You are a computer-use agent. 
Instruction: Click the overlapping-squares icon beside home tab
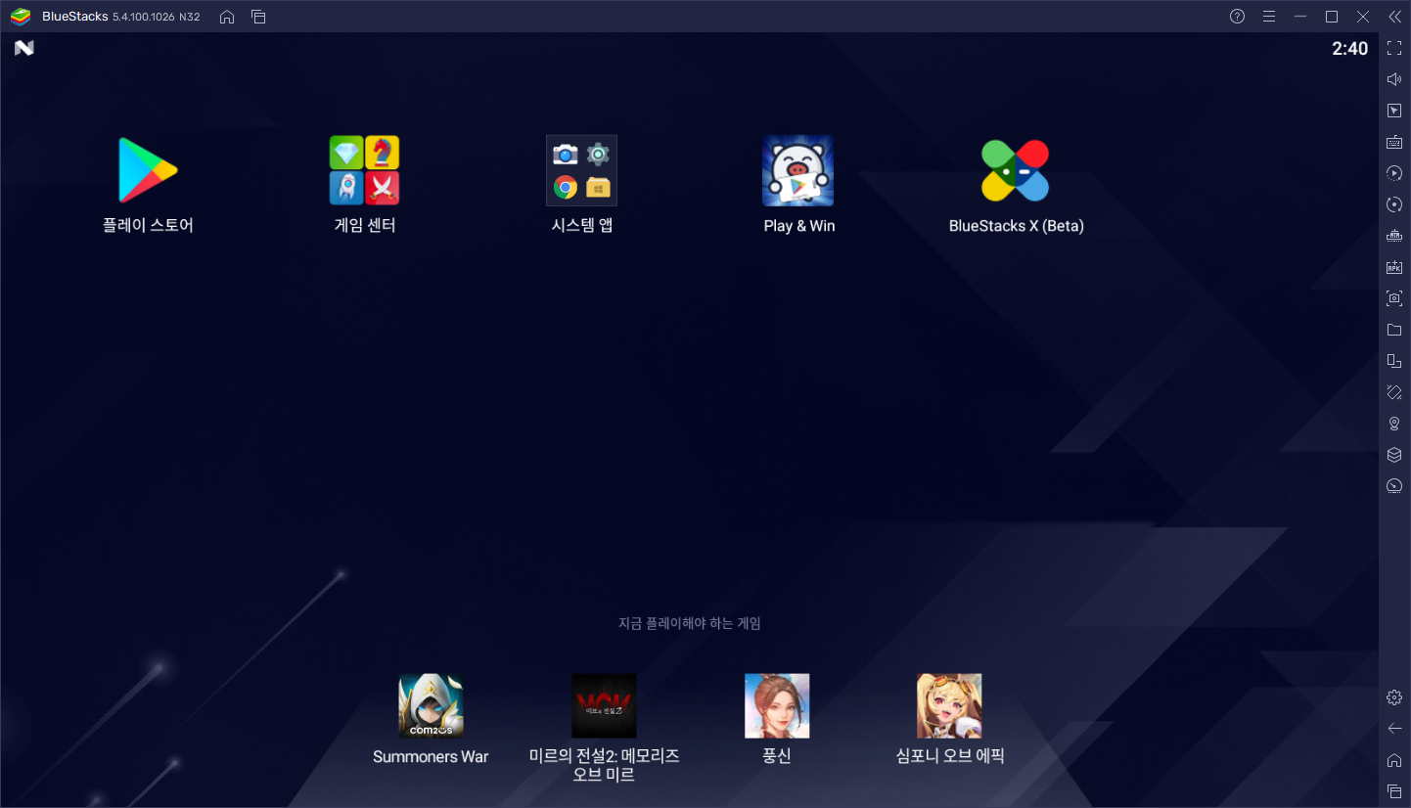pos(258,17)
